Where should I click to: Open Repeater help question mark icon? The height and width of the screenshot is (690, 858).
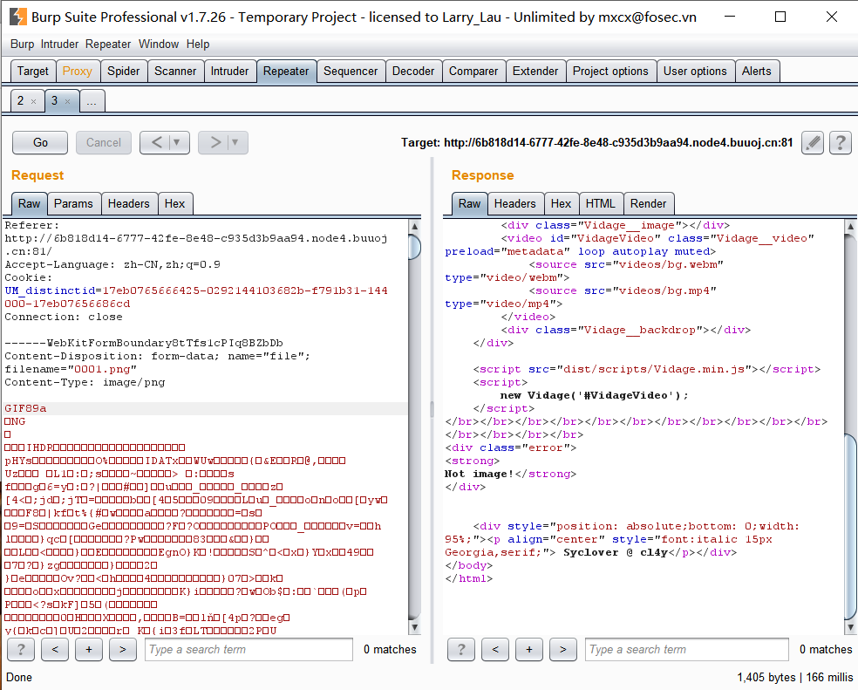840,142
